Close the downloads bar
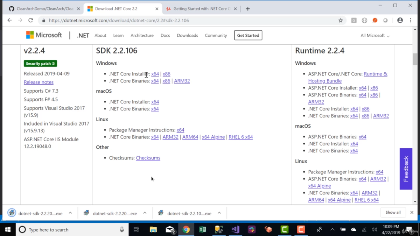The image size is (420, 236). 412,212
